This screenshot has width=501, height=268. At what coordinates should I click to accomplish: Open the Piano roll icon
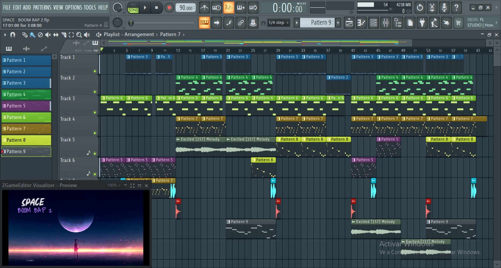coord(361,23)
